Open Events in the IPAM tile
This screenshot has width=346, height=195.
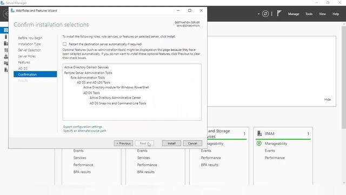270,151
